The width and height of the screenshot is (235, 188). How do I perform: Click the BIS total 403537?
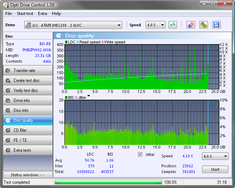107,172
